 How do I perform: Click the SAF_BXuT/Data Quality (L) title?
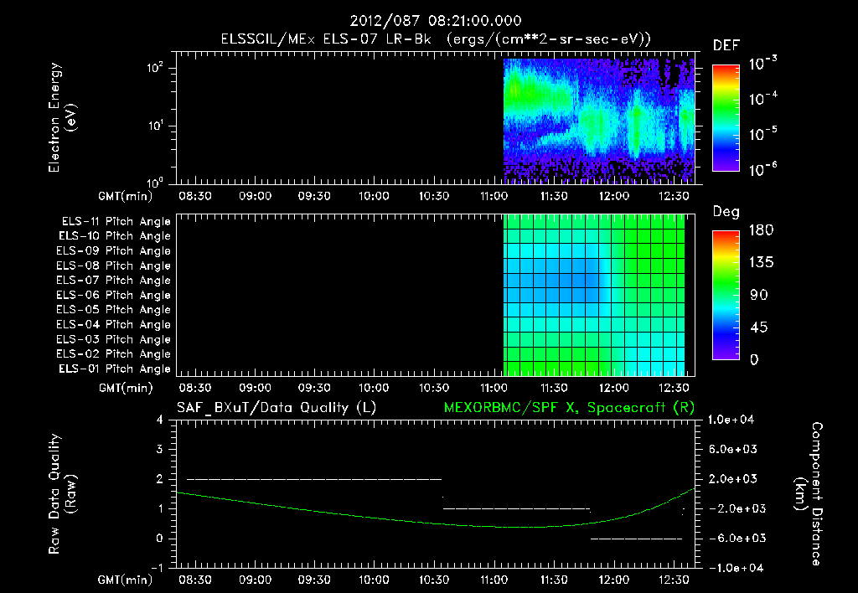tap(277, 408)
